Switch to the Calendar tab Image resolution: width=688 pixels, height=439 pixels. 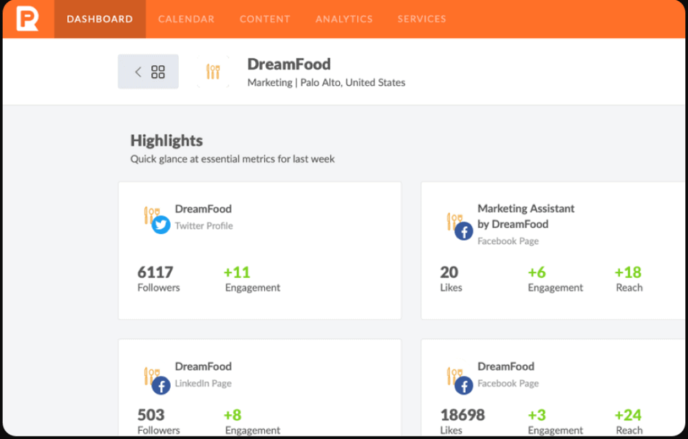coord(186,19)
